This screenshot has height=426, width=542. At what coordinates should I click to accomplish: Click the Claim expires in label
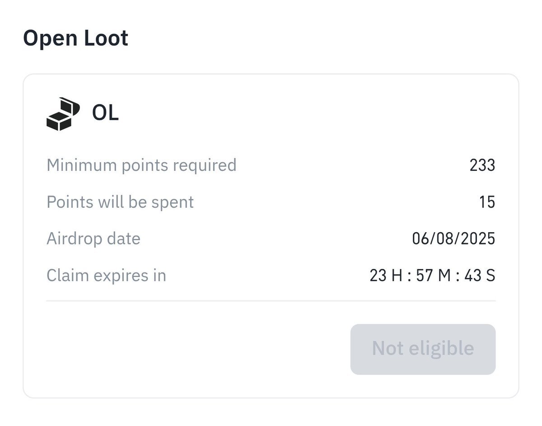point(106,275)
